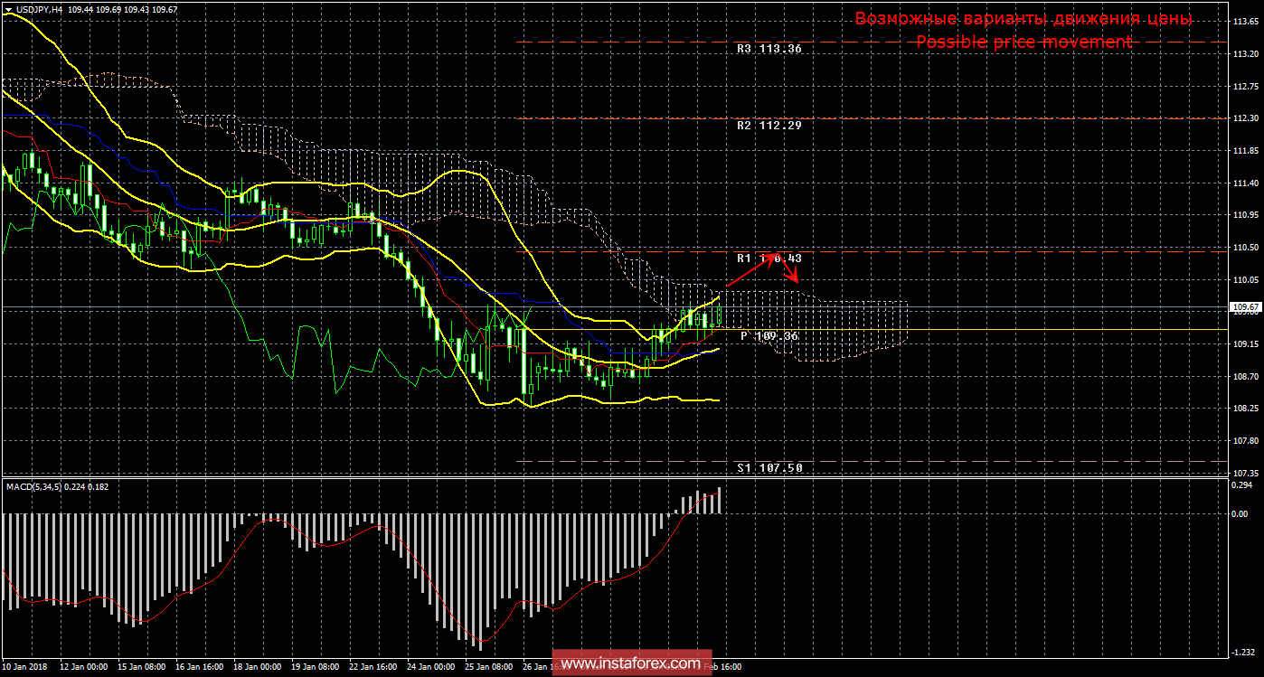The image size is (1264, 677).
Task: Click the Russian heading text at top
Action: pyautogui.click(x=1023, y=19)
